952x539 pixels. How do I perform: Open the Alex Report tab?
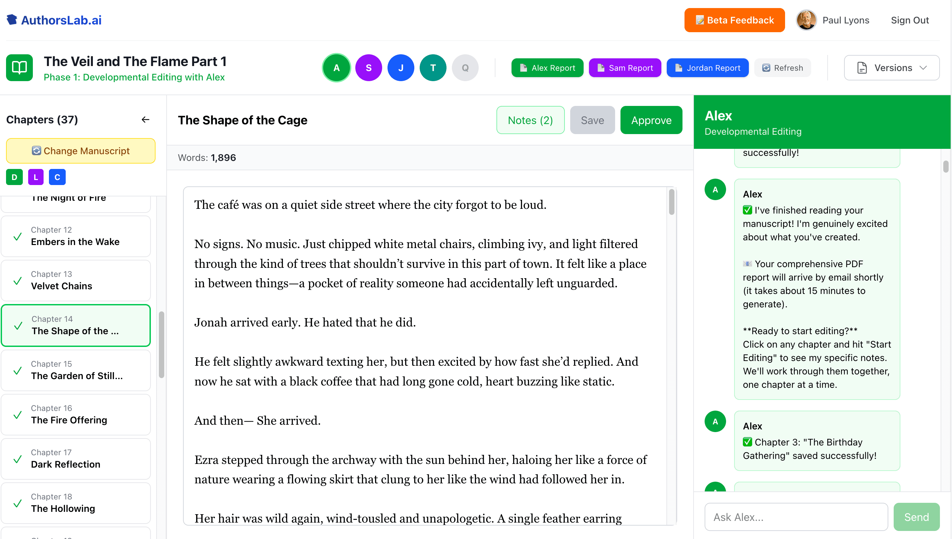tap(547, 67)
